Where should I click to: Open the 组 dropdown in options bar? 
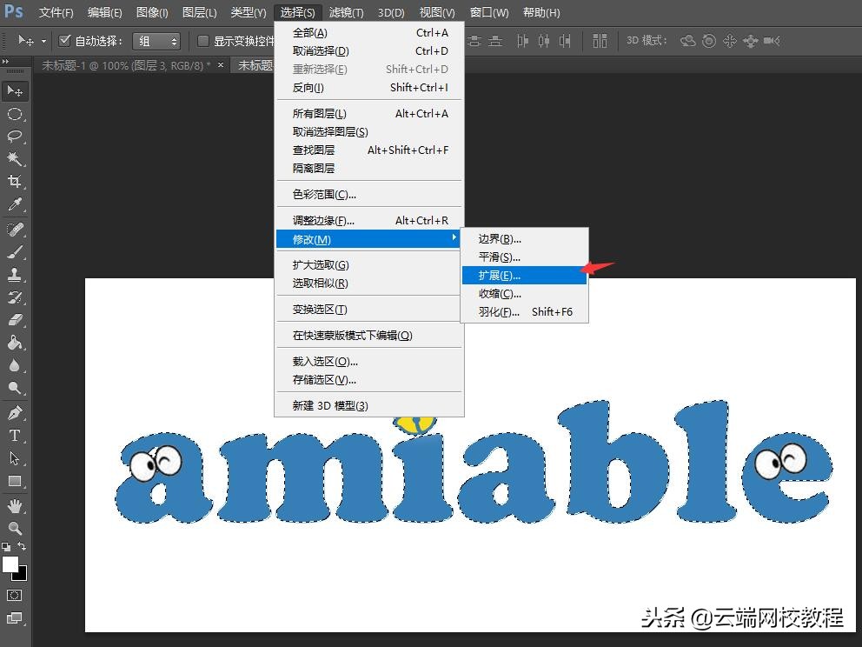(x=156, y=40)
